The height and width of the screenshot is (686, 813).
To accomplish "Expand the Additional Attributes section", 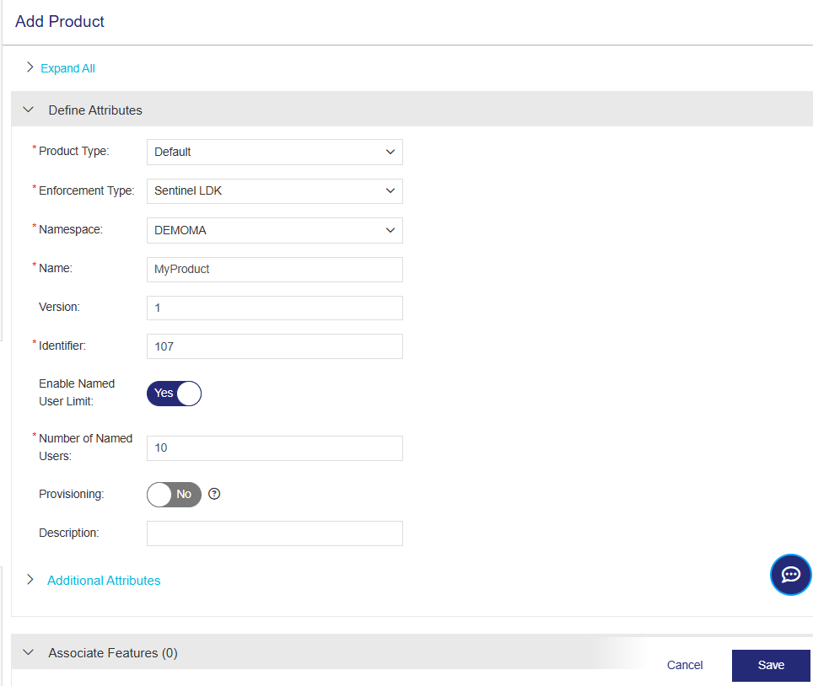I will point(103,580).
